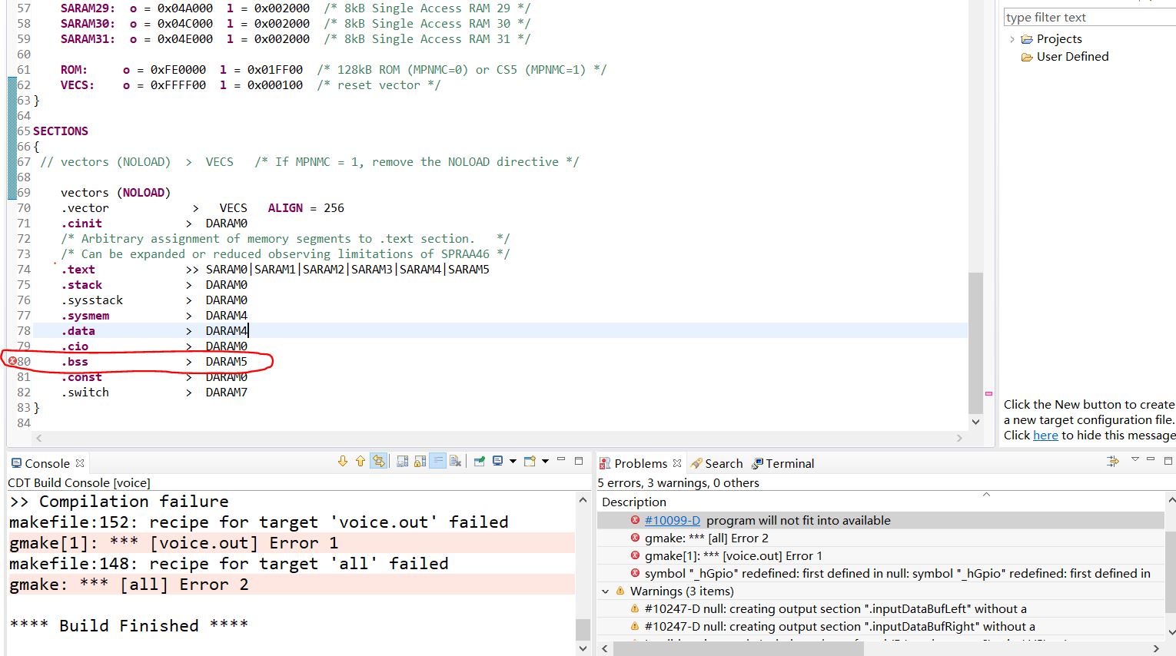This screenshot has height=656, width=1176.
Task: Minimize the Console view panel
Action: pyautogui.click(x=561, y=460)
